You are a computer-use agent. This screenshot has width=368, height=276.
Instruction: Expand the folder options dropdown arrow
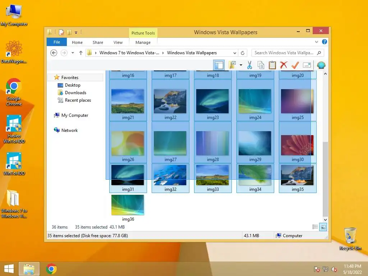(241, 65)
